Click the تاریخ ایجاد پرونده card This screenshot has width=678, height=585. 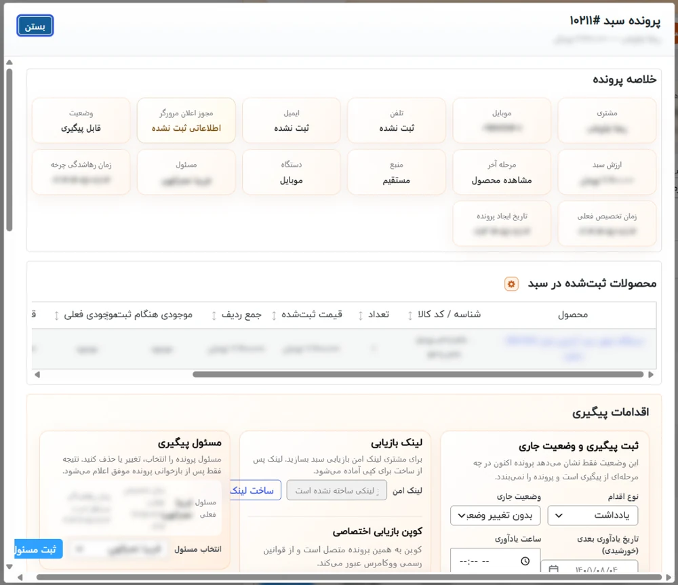502,224
